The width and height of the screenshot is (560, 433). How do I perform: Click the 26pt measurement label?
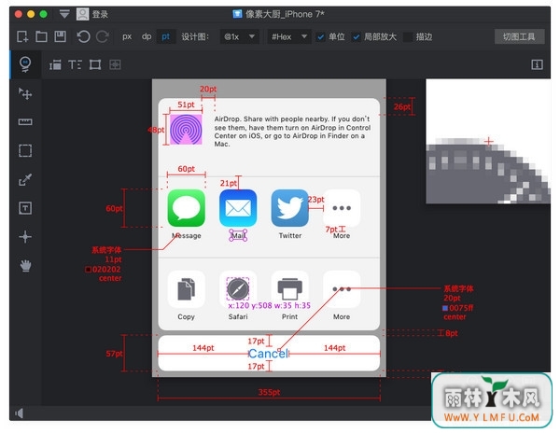401,106
